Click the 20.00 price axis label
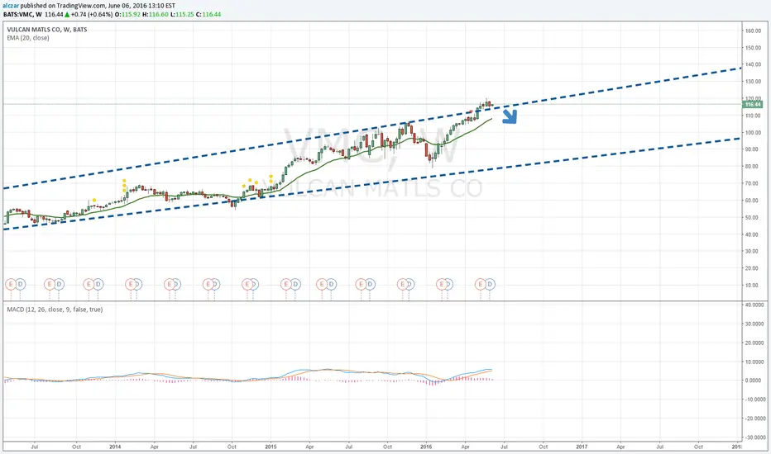Viewport: 771px width, 454px height. tap(754, 268)
